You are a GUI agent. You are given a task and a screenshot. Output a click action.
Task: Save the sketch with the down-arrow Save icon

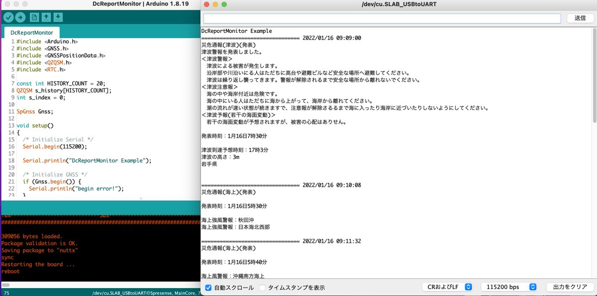pyautogui.click(x=58, y=17)
